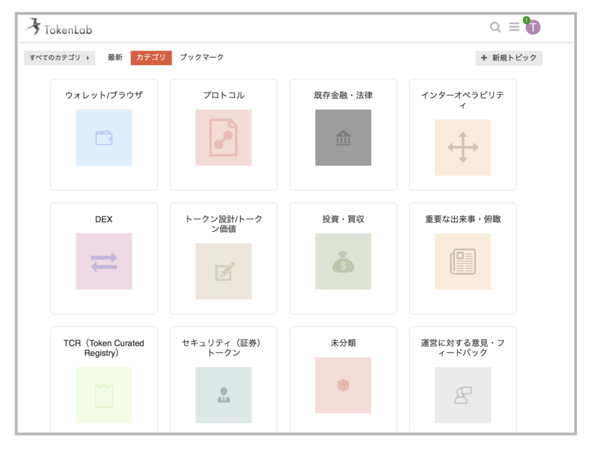Click the green notification badge
This screenshot has width=589, height=451.
527,20
